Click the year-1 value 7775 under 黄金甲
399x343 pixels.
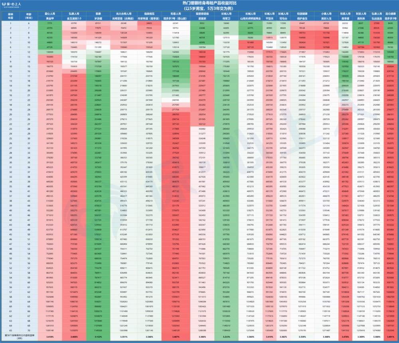pyautogui.click(x=50, y=23)
